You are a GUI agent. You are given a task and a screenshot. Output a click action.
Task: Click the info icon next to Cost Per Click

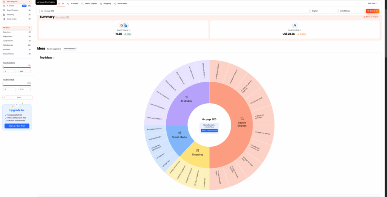[x=300, y=30]
